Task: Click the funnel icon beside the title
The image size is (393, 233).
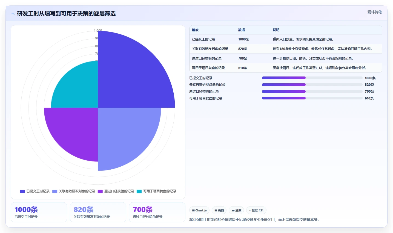Action: (13, 14)
